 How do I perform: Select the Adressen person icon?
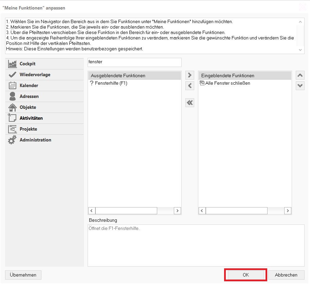tap(13, 97)
